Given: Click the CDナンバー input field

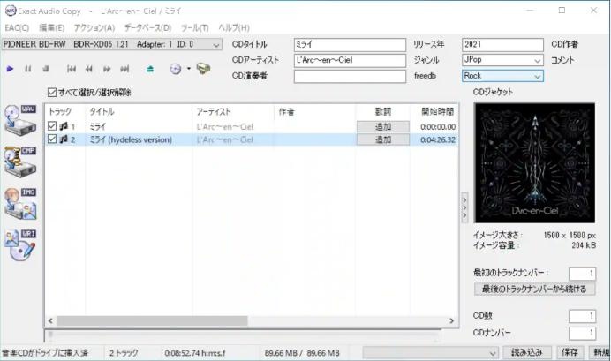Looking at the screenshot, I should pos(582,333).
